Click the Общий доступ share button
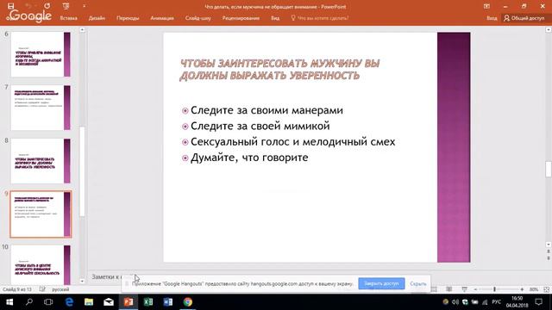Viewport: 552px width, 310px height. 524,18
